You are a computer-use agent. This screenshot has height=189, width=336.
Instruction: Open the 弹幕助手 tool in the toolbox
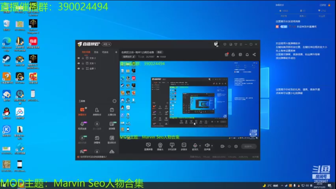(x=82, y=112)
